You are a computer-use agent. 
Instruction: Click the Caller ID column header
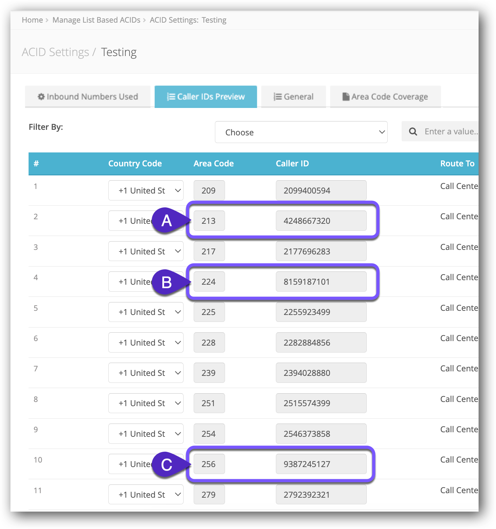pyautogui.click(x=292, y=164)
